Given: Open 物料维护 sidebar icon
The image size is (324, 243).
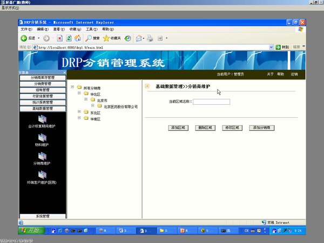Looking at the screenshot, I should (x=42, y=138).
